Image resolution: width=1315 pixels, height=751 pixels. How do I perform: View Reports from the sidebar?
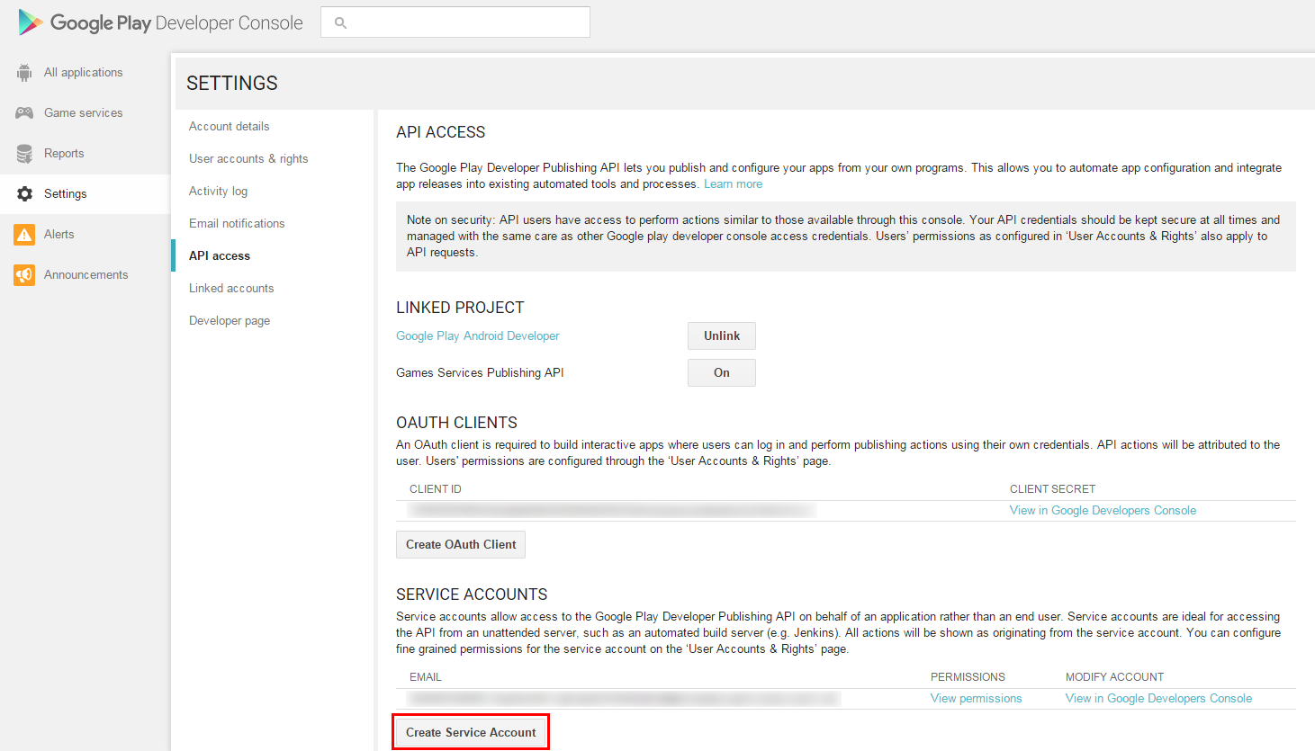point(64,153)
